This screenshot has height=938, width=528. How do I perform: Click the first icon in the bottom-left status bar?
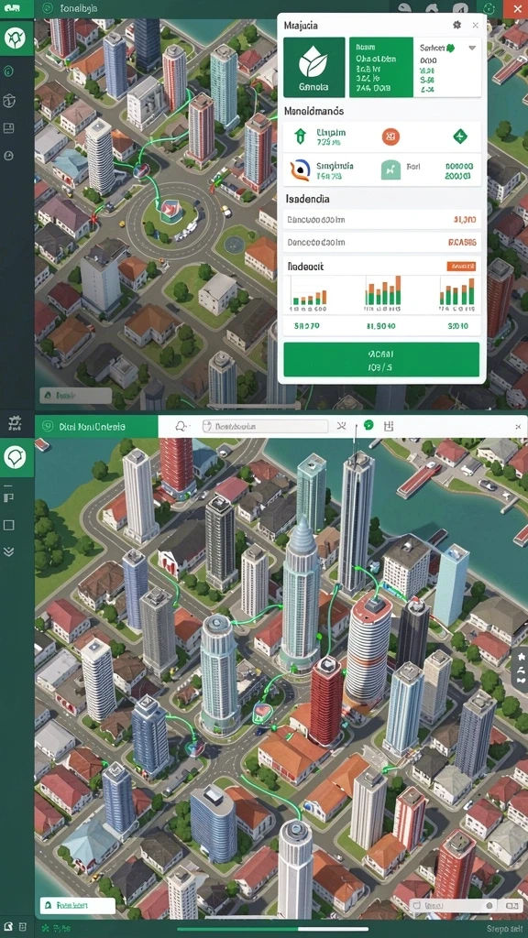(8, 927)
